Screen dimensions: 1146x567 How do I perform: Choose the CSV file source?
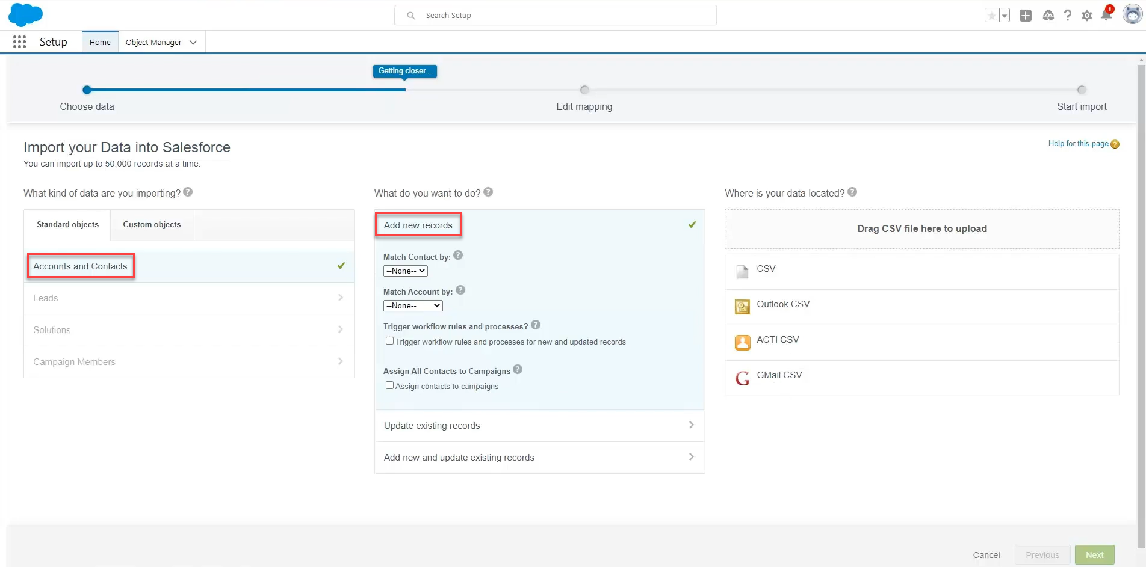(x=921, y=272)
